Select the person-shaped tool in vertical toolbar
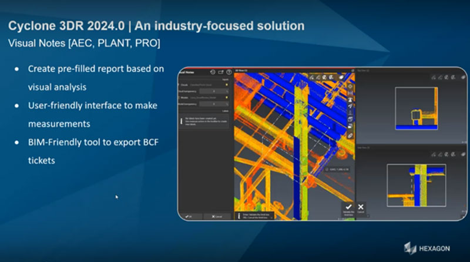470x262 pixels. tap(350, 99)
